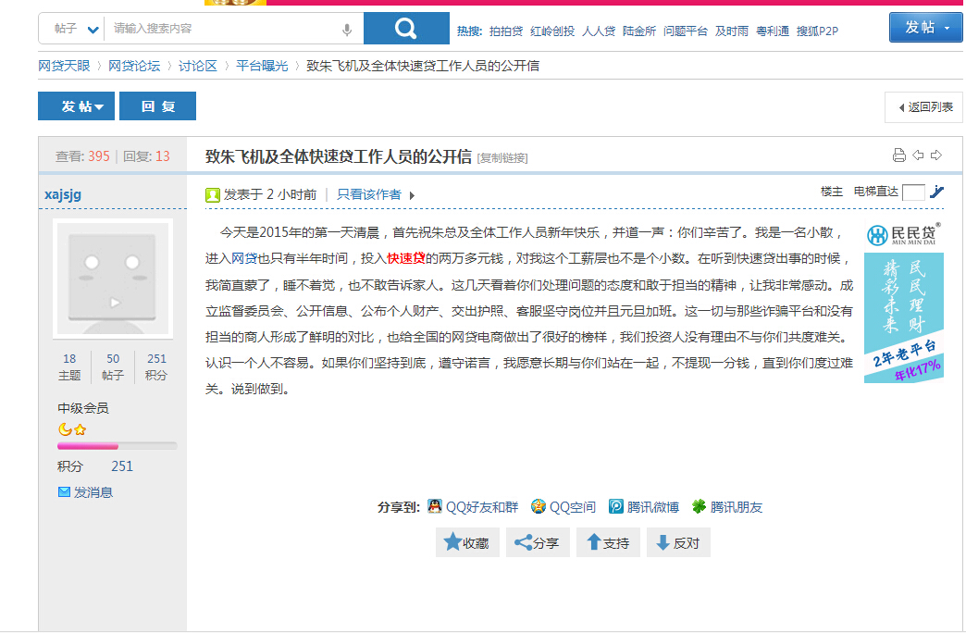966x633 pixels.
Task: Open hot search link 问题平台
Action: (x=685, y=31)
